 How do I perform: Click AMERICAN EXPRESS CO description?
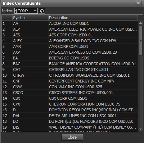coord(83,52)
